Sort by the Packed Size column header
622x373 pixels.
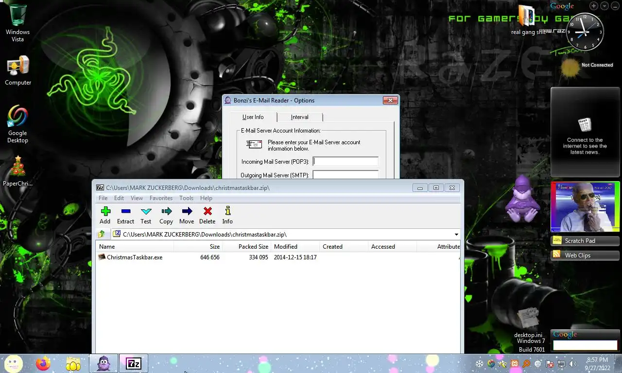coord(246,247)
